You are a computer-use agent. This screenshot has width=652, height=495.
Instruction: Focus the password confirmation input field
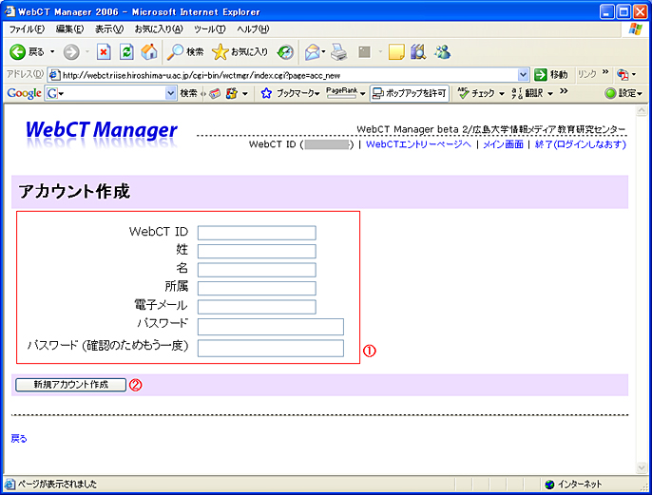(271, 349)
